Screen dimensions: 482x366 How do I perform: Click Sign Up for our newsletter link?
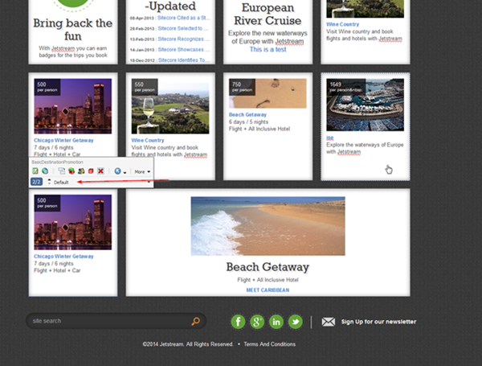pyautogui.click(x=378, y=322)
